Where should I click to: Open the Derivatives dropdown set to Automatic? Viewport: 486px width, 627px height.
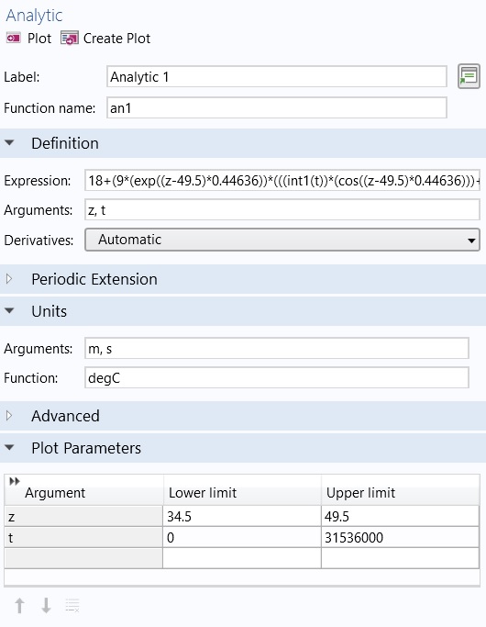coord(282,240)
